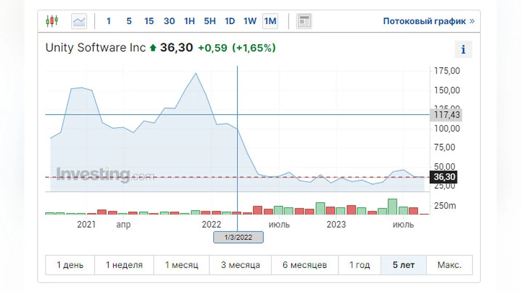Viewport: 521px width, 293px height.
Task: Switch to candlestick chart type
Action: point(52,20)
